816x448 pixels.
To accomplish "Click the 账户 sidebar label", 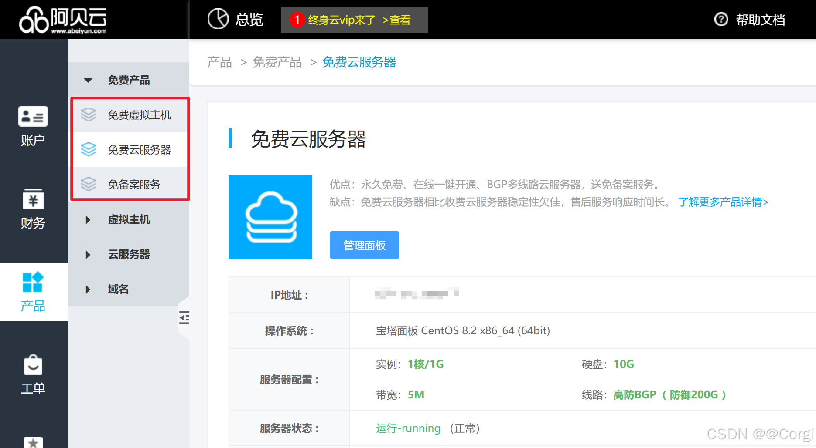I will [x=33, y=140].
